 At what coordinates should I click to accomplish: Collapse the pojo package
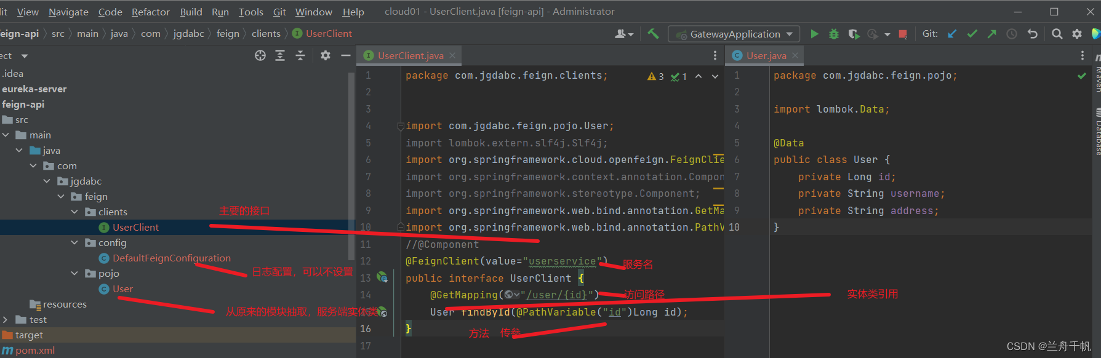74,273
